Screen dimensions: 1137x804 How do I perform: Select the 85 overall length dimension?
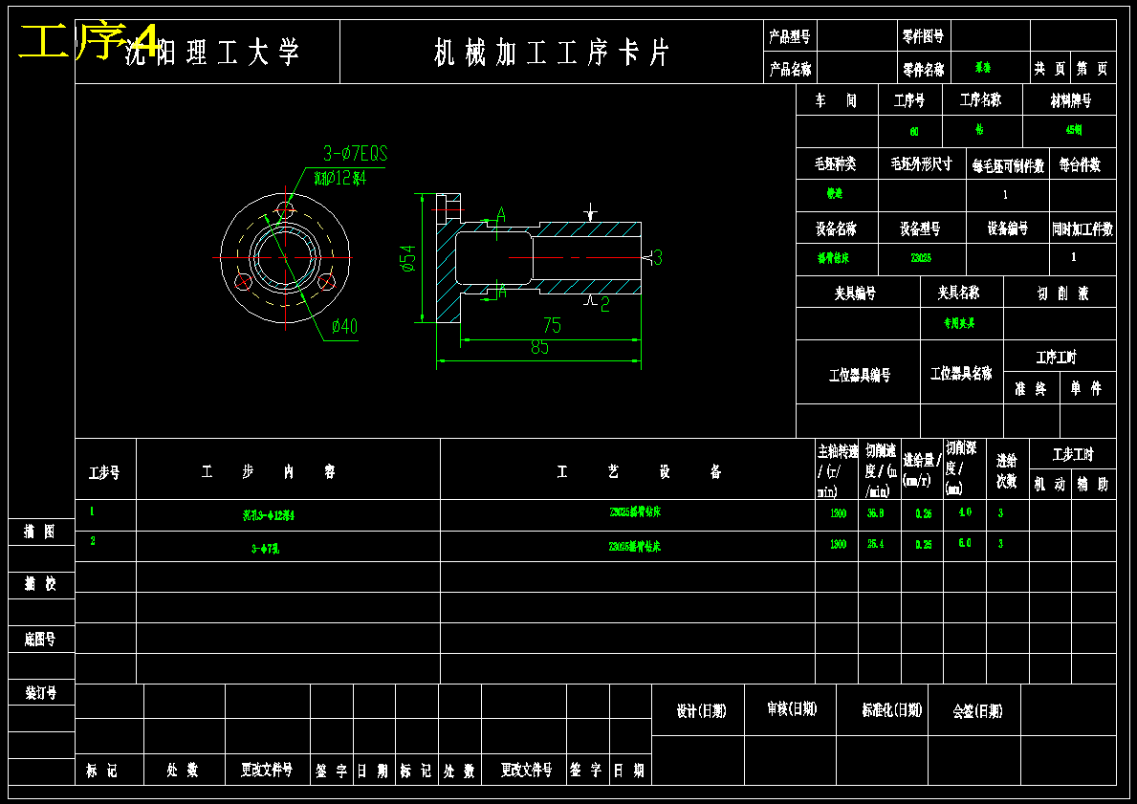click(x=539, y=347)
